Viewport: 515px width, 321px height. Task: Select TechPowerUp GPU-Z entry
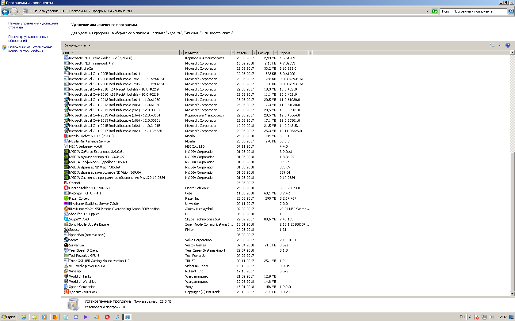(x=187, y=256)
